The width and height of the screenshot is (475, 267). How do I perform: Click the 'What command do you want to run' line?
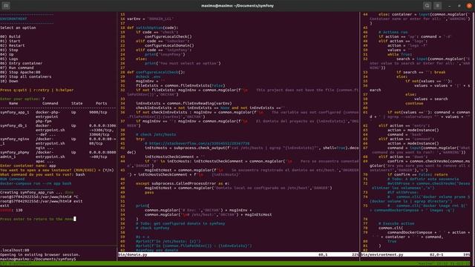click(x=42, y=174)
